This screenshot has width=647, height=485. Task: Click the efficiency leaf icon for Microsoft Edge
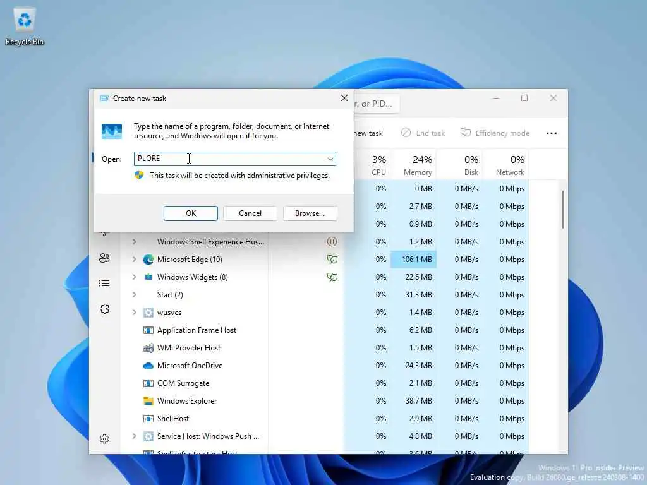click(x=332, y=260)
